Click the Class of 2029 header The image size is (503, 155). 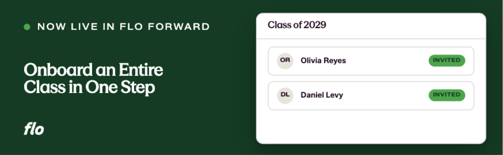coord(297,25)
